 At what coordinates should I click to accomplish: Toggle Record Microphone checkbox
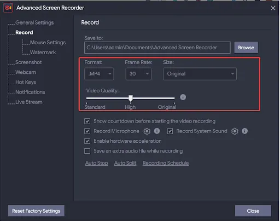(x=87, y=131)
